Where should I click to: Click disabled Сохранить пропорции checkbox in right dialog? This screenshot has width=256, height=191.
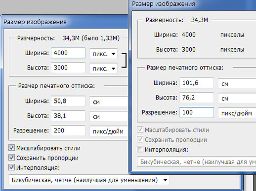(x=140, y=139)
